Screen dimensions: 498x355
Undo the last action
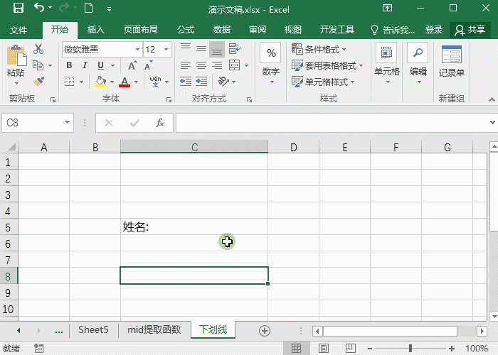[x=39, y=8]
